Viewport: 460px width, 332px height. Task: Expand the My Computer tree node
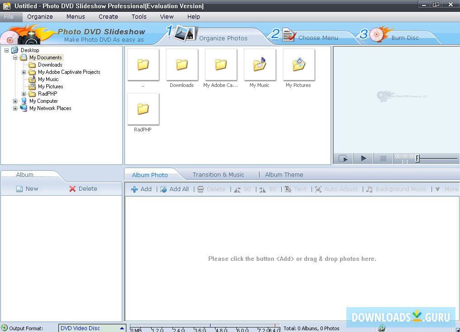[x=15, y=101]
